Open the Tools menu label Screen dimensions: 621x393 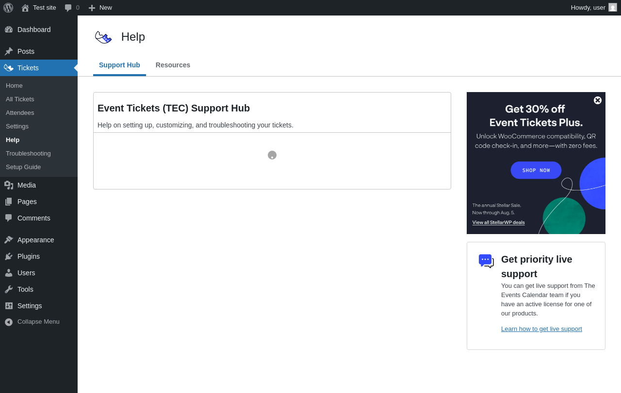(x=25, y=289)
